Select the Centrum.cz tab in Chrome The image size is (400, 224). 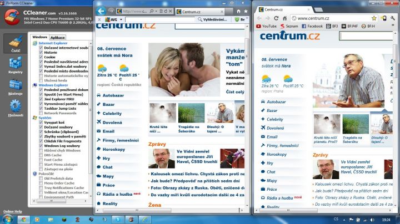click(x=284, y=9)
